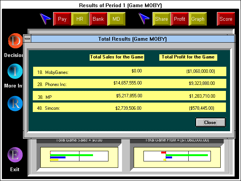Click the blue bar in the profit chart
Viewport: 241px width, 181px height.
169,158
